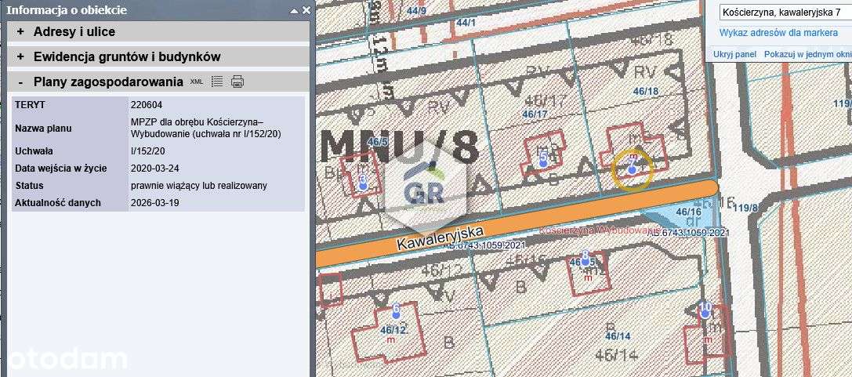Click the printer icon in Plany zagospodarowania header
Image resolution: width=852 pixels, height=377 pixels.
[x=237, y=82]
